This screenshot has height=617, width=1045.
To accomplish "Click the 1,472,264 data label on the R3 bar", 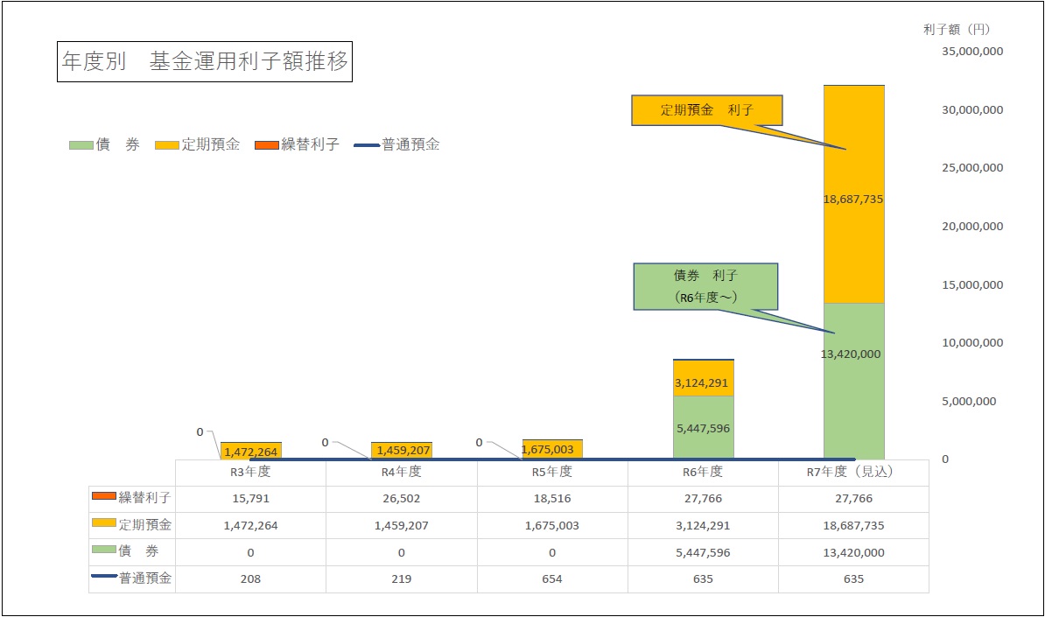I will tap(250, 452).
